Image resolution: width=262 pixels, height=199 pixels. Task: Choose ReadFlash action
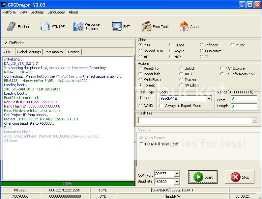(140, 74)
